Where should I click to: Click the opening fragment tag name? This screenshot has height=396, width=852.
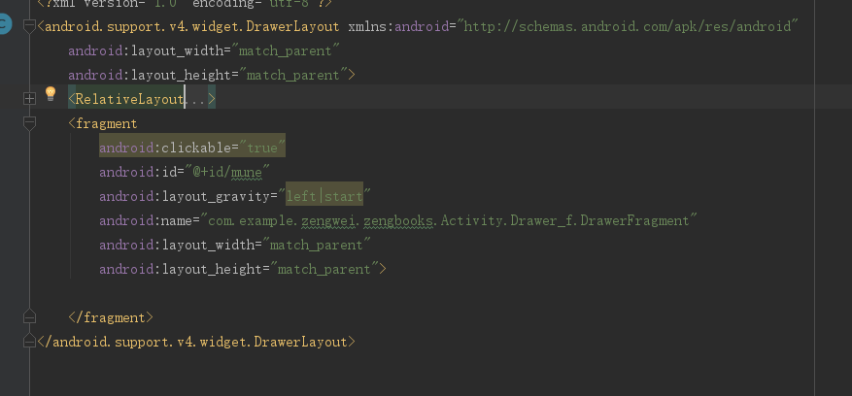[106, 123]
